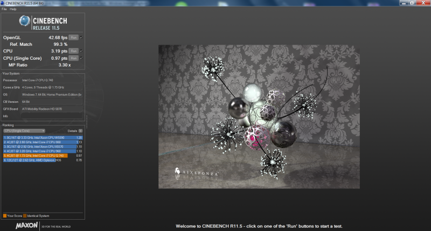Click the single core score 0.97 pts

coord(59,58)
